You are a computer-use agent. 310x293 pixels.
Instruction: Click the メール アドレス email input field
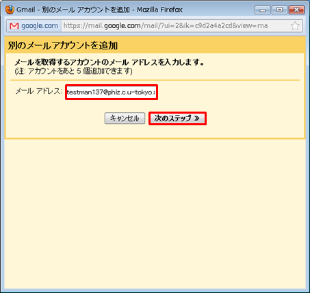(x=112, y=92)
